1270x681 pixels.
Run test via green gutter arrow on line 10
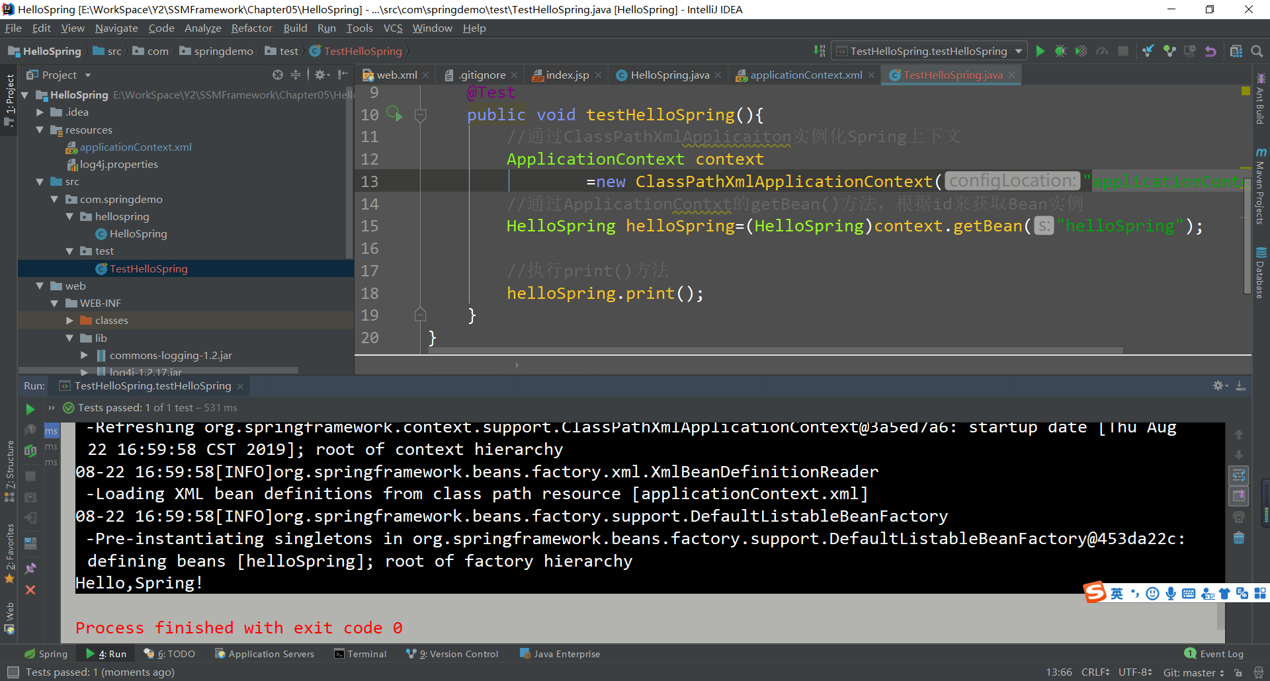(395, 114)
